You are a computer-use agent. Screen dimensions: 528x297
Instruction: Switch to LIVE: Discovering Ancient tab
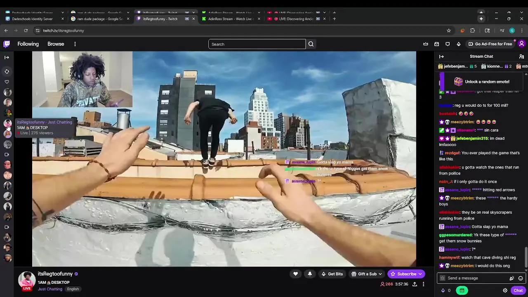[296, 19]
